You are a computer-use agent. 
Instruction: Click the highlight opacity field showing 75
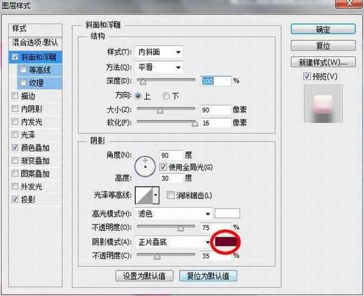(216, 227)
